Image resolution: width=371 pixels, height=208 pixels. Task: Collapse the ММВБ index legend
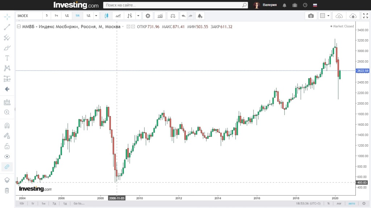tap(19, 27)
